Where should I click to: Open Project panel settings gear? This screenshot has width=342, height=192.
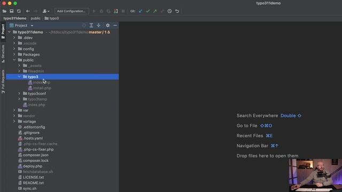coord(108,26)
